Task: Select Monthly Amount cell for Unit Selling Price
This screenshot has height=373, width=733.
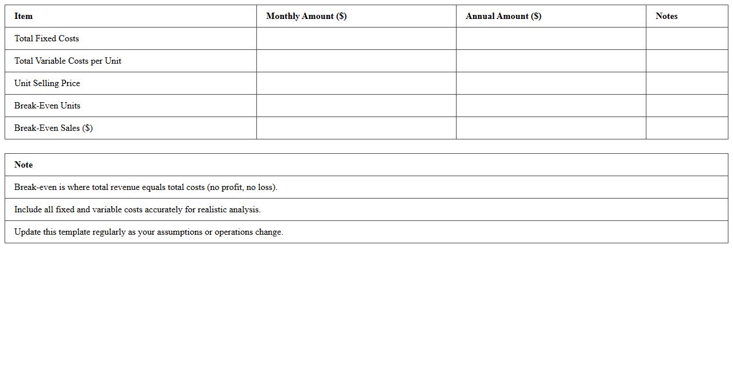Action: [356, 83]
